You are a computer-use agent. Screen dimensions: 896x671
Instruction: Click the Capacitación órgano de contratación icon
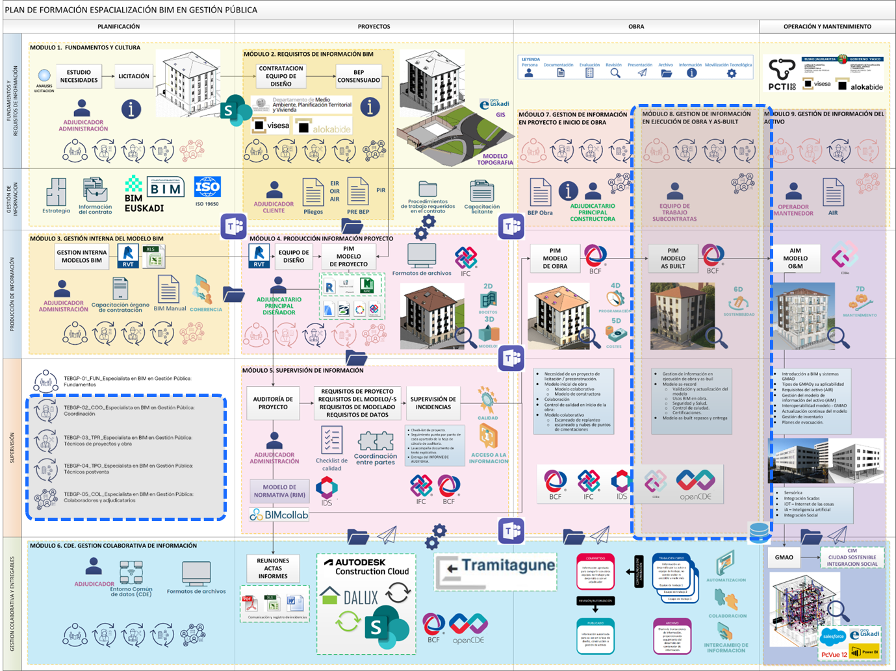pyautogui.click(x=120, y=288)
